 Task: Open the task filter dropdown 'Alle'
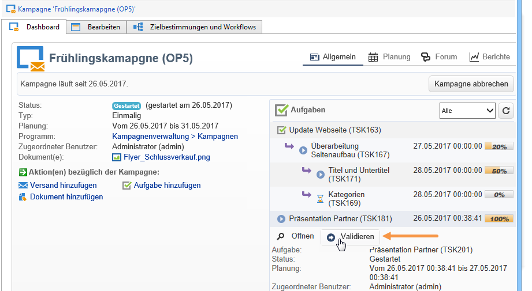click(x=467, y=110)
